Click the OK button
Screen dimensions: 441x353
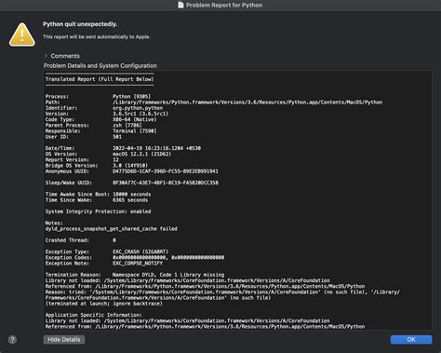coord(411,339)
